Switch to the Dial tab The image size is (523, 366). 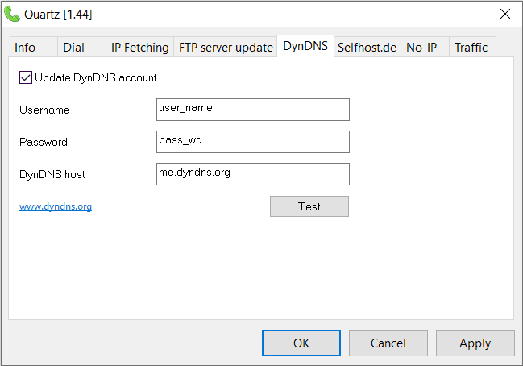pyautogui.click(x=73, y=48)
